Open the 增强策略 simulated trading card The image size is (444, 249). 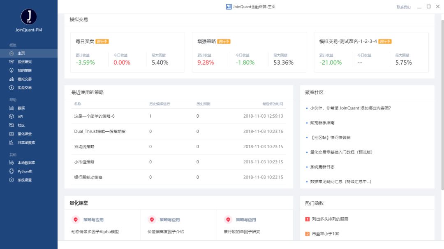tap(250, 52)
